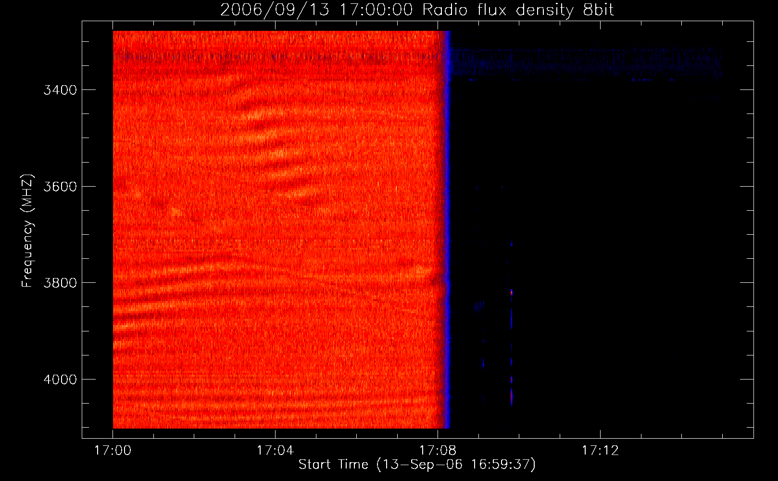Viewport: 778px width, 481px height.
Task: Click the 'Start Time (13-Sep-06 16:59:37)' label
Action: coord(417,465)
